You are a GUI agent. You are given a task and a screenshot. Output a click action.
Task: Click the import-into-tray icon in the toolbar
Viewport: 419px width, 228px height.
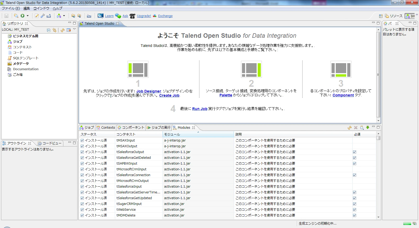point(89,16)
